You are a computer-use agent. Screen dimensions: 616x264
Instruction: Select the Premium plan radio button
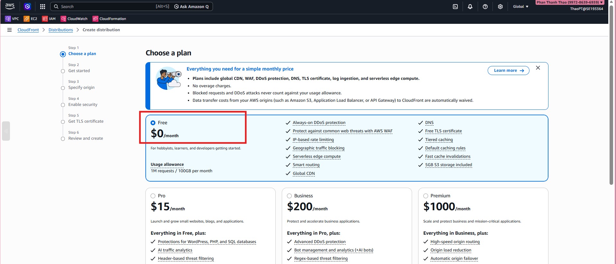426,196
